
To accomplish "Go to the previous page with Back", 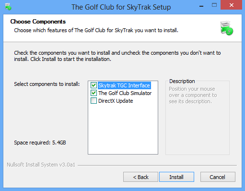I will 140,177.
